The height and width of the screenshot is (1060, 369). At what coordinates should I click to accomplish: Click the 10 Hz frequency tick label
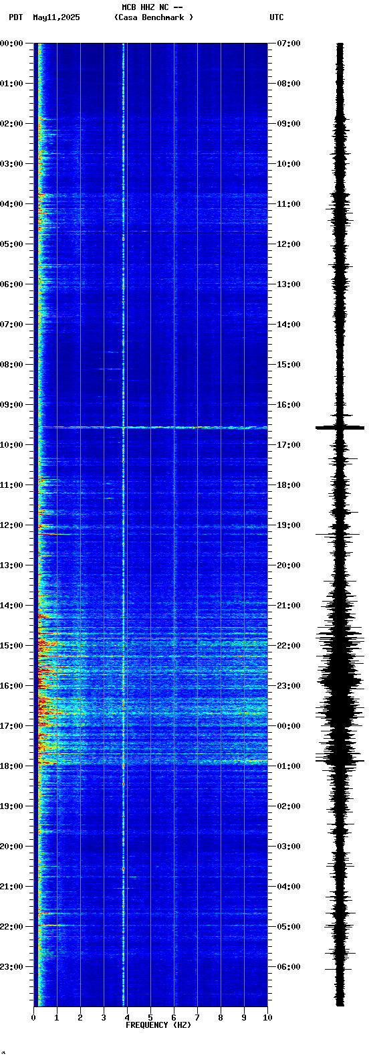click(x=267, y=1018)
